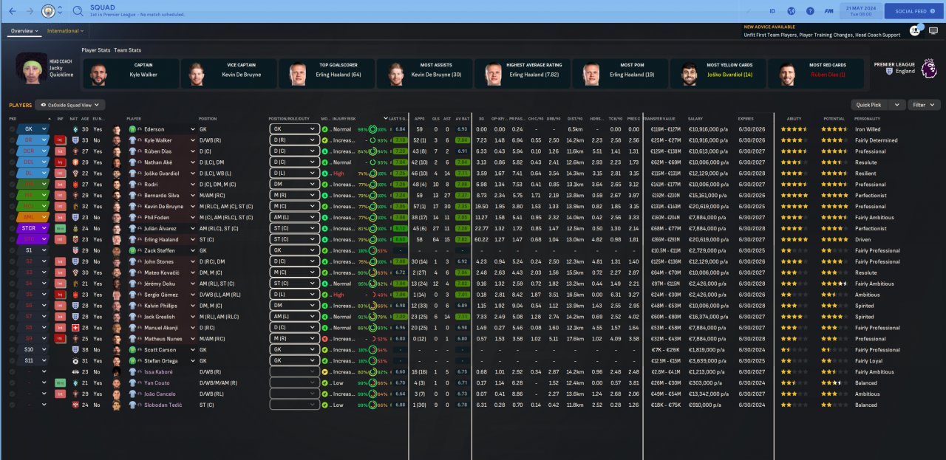Open the STCR picked-position dropdown
Viewport: 946px width, 460px height.
(x=33, y=229)
